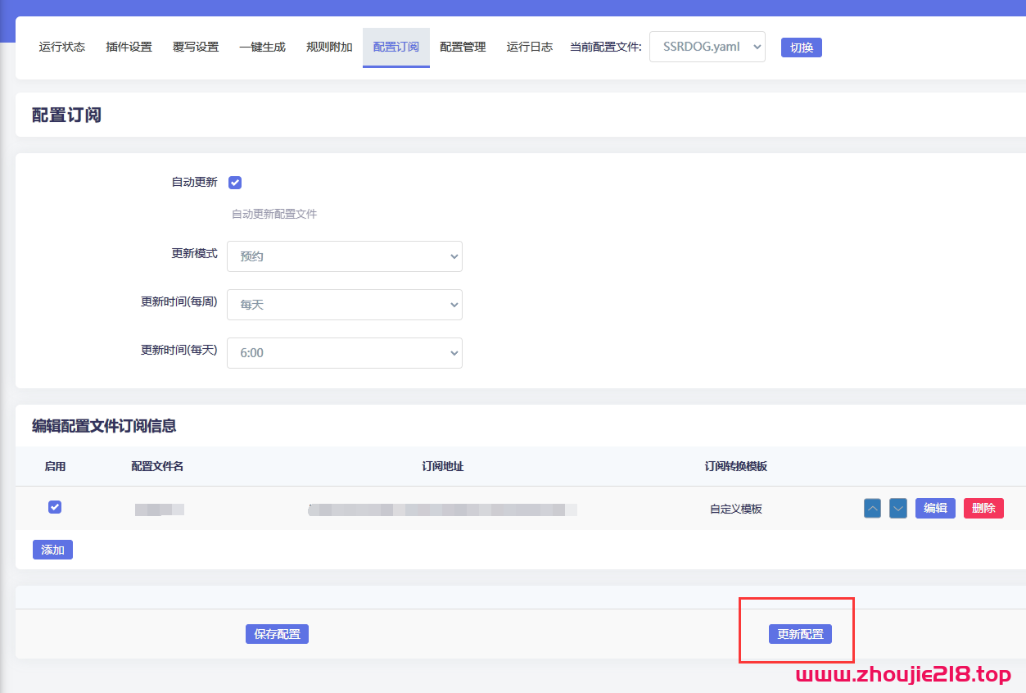Select the 一键生成 tab

(x=262, y=47)
